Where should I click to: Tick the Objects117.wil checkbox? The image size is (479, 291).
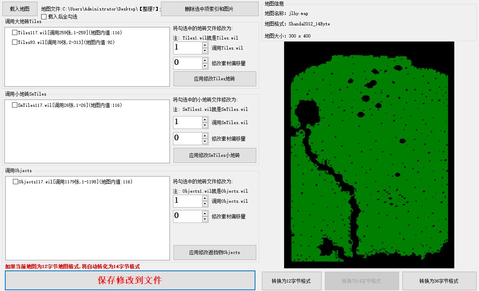pos(16,182)
